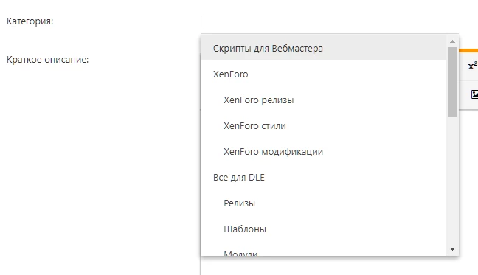This screenshot has width=478, height=275.
Task: Click the scroll up arrow of category list
Action: tap(452, 41)
